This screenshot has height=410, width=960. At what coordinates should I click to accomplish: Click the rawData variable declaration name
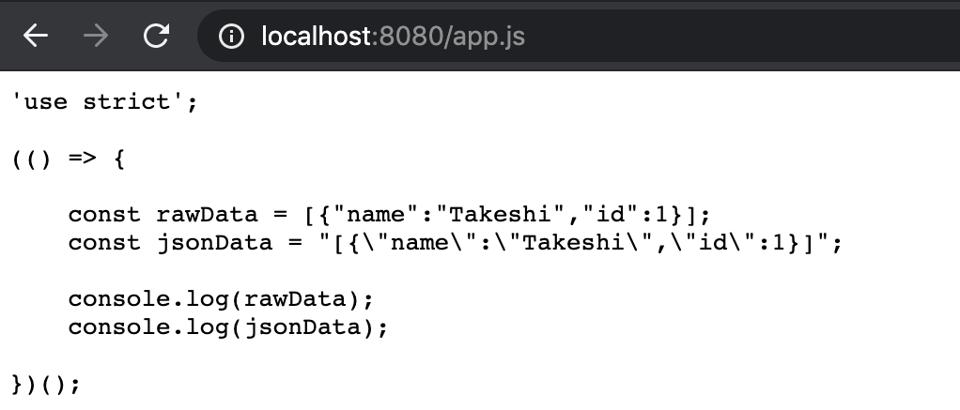[207, 215]
